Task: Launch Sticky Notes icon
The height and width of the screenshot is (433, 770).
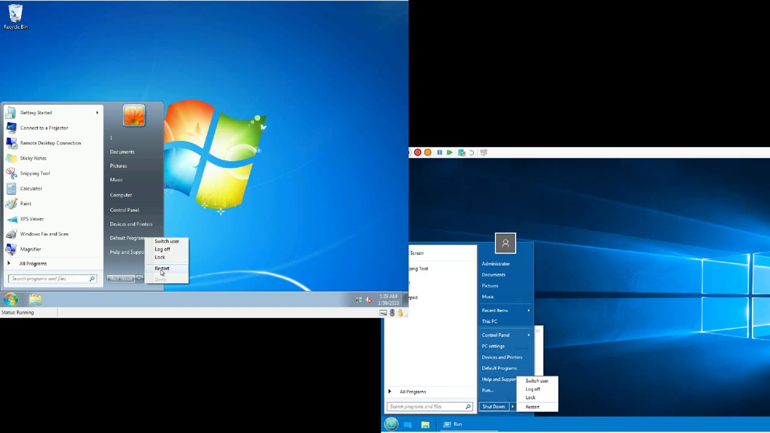Action: tap(11, 158)
